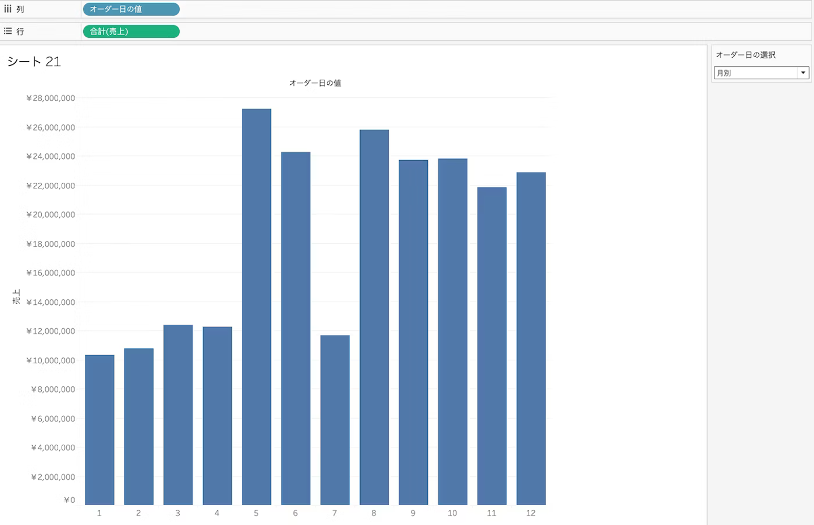Select the bar for month 10
The image size is (814, 525).
pos(453,332)
